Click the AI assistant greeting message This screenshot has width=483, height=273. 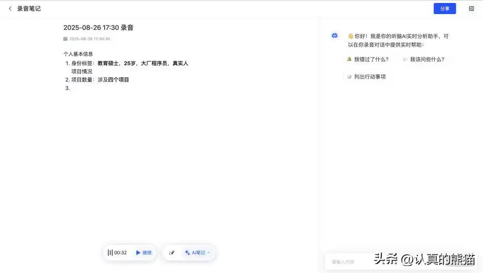pos(398,40)
